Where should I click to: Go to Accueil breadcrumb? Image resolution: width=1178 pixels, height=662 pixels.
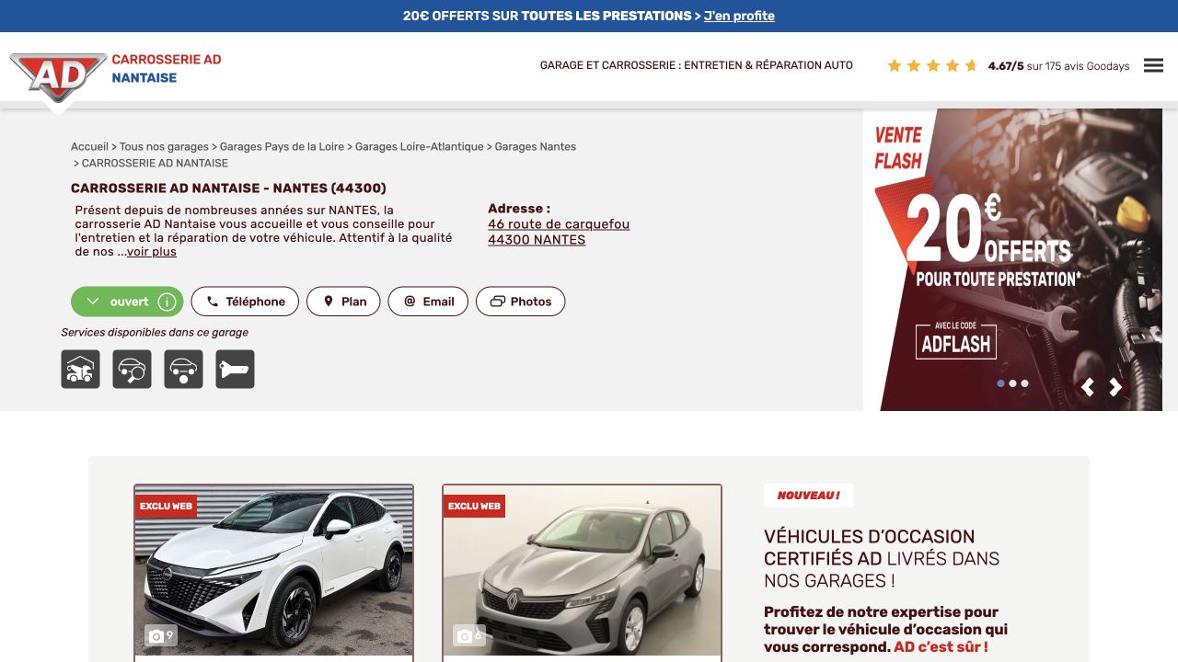click(89, 146)
